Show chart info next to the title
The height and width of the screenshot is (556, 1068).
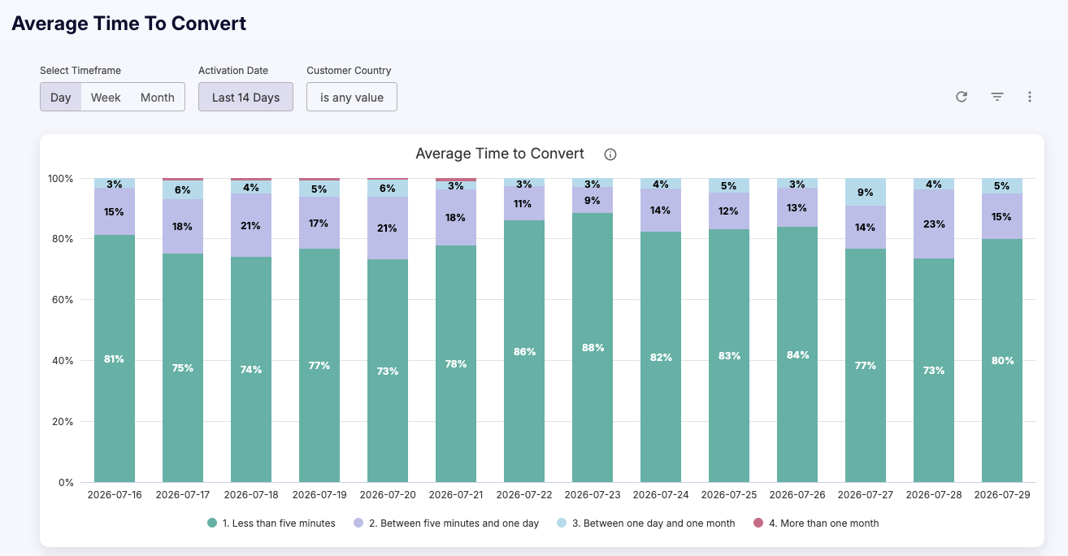point(610,154)
